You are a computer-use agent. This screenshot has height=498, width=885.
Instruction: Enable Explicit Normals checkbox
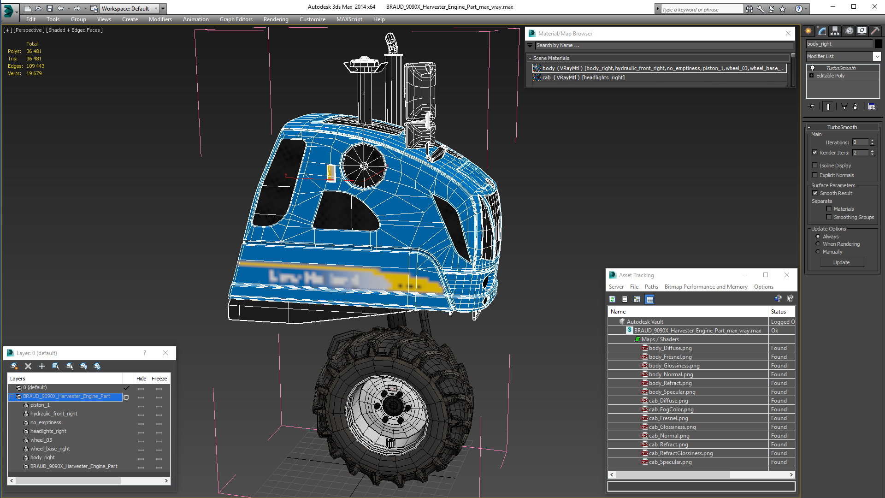click(x=815, y=175)
